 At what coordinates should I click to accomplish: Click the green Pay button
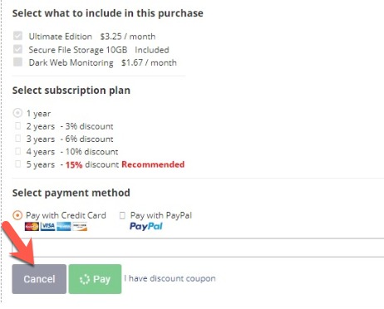pos(95,279)
